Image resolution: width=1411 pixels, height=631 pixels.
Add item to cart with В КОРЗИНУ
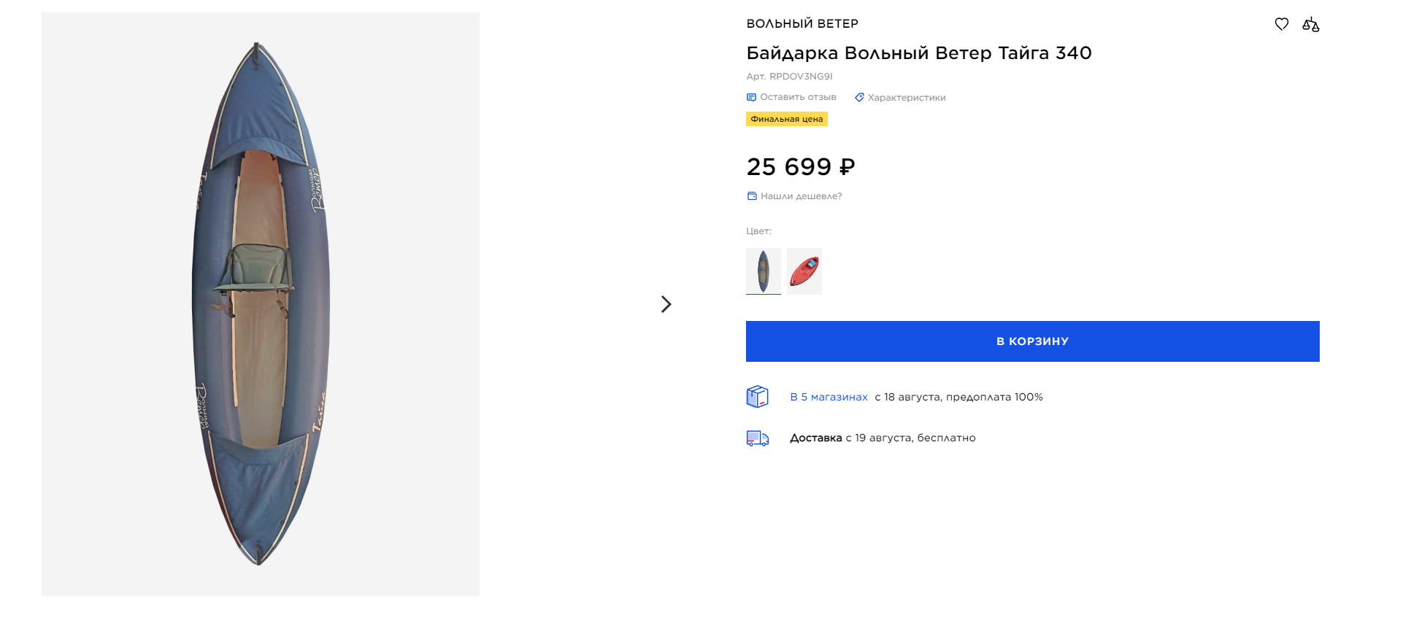[x=1032, y=341]
